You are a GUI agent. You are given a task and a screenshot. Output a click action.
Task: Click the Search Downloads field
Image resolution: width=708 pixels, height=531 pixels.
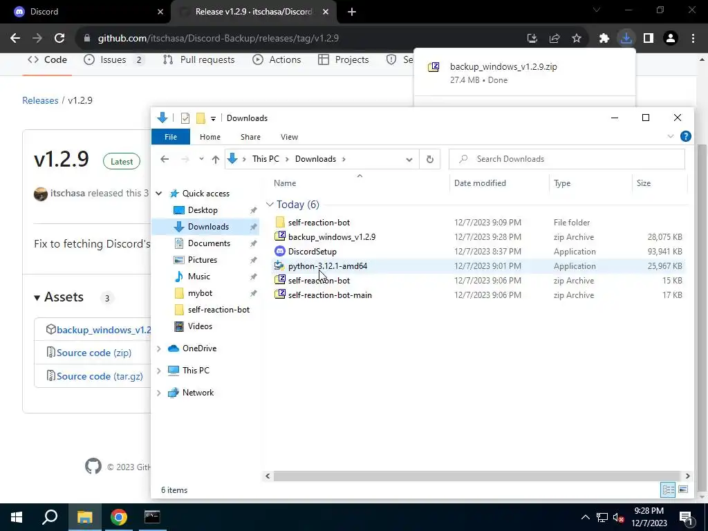point(567,159)
